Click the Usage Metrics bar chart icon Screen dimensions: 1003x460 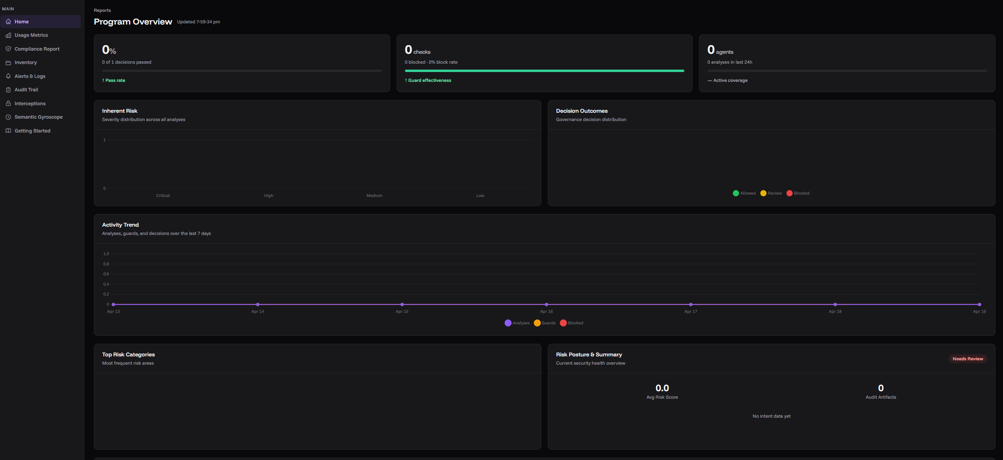[8, 35]
